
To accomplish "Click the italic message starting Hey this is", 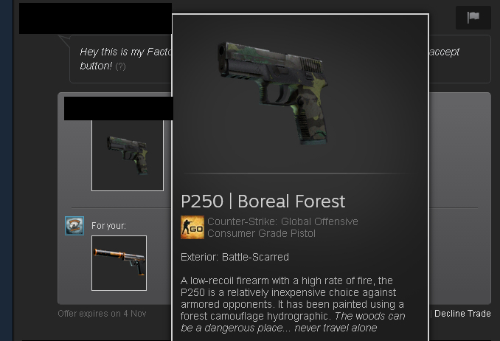I will tap(126, 59).
